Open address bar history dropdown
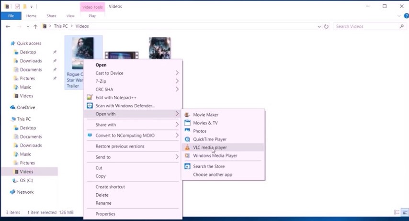This screenshot has width=409, height=221. pyautogui.click(x=319, y=26)
